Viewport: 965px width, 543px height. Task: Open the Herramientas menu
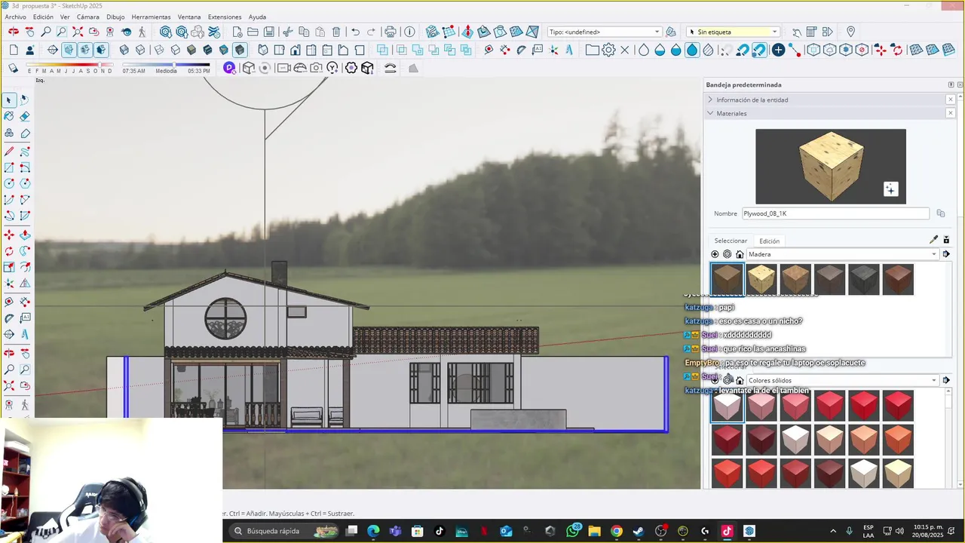click(151, 17)
